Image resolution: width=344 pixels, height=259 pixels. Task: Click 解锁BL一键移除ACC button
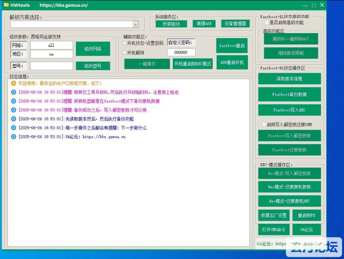[291, 39]
